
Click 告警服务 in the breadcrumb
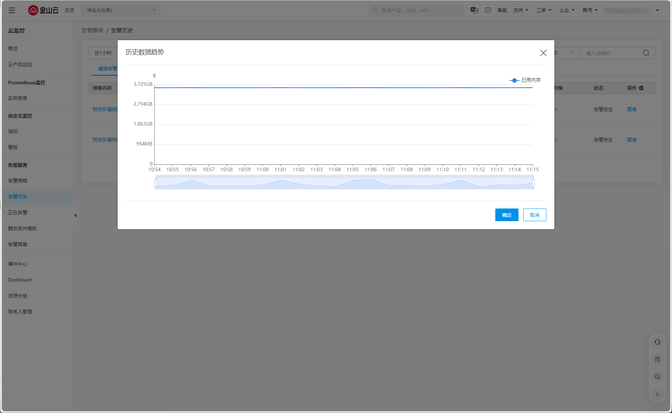(x=93, y=30)
